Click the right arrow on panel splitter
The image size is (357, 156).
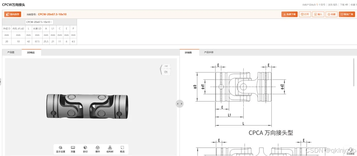click(181, 104)
